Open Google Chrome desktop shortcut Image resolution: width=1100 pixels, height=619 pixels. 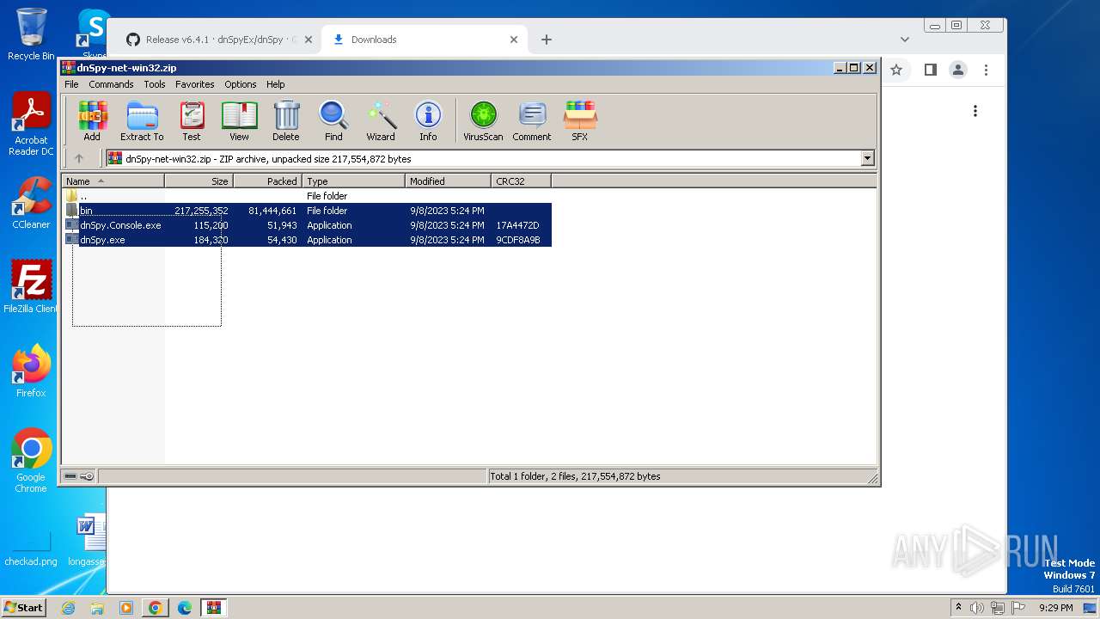tap(31, 461)
